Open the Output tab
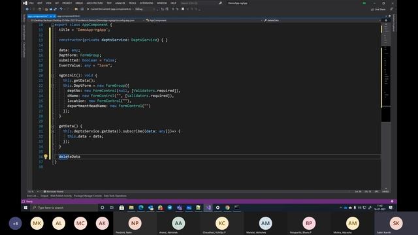 pyautogui.click(x=44, y=196)
